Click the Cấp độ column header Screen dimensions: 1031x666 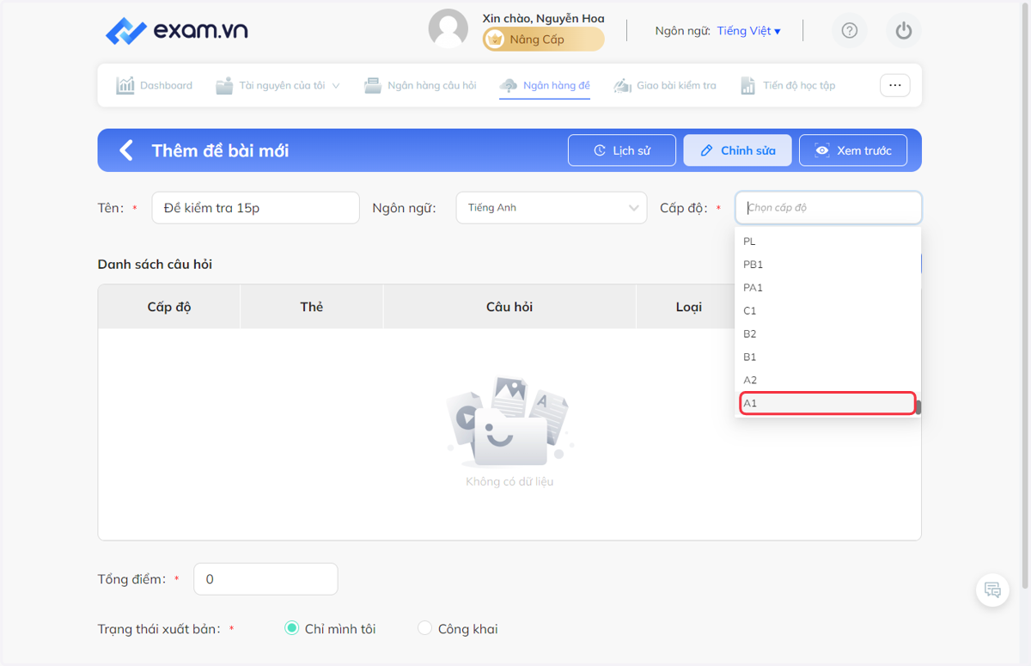[169, 307]
